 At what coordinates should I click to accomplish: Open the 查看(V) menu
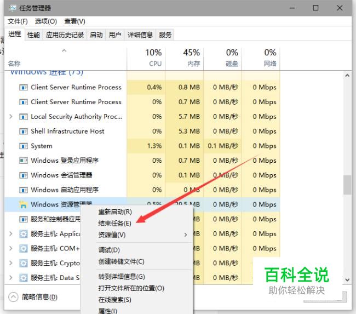(x=74, y=21)
